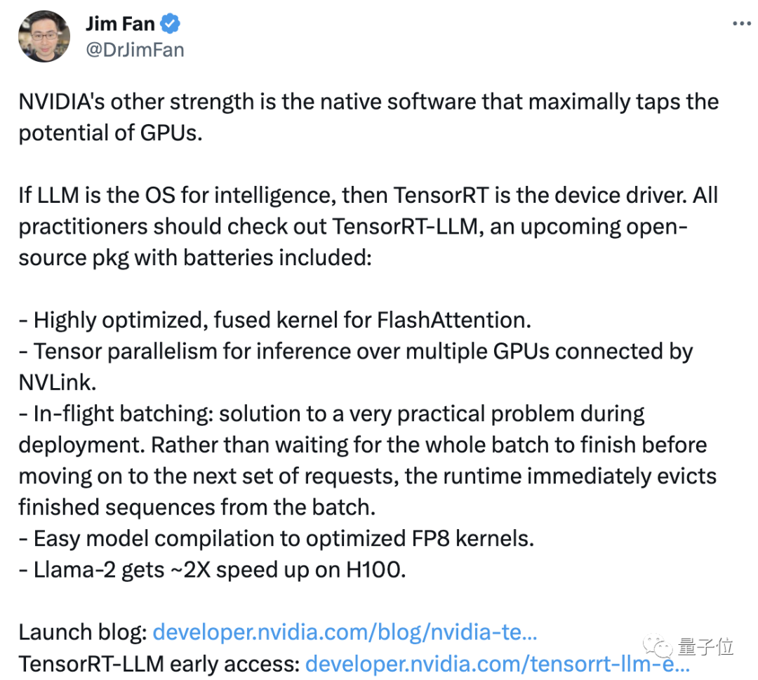Click "potential of GPUs." text line

[x=110, y=133]
